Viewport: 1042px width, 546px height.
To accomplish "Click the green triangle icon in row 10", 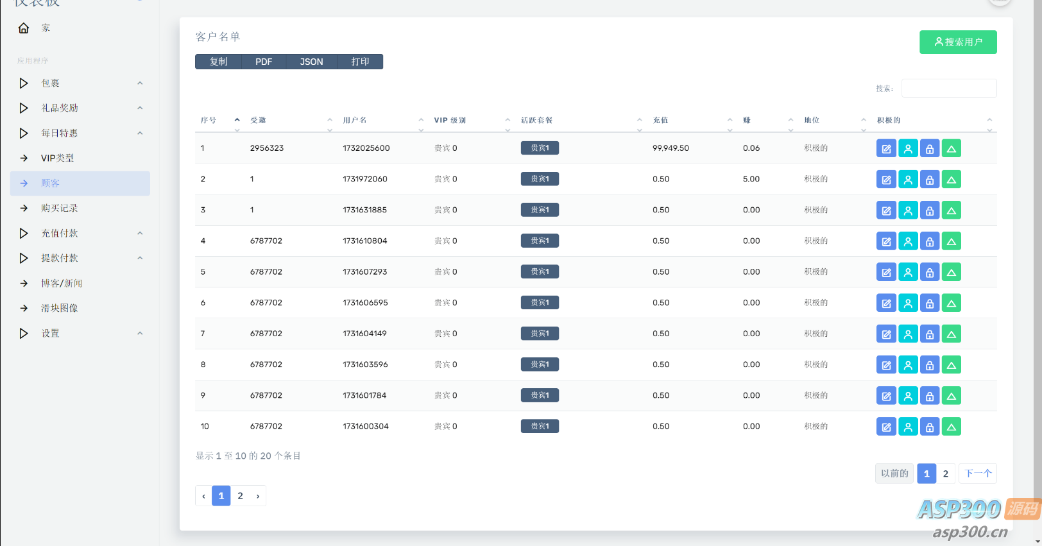I will coord(952,427).
